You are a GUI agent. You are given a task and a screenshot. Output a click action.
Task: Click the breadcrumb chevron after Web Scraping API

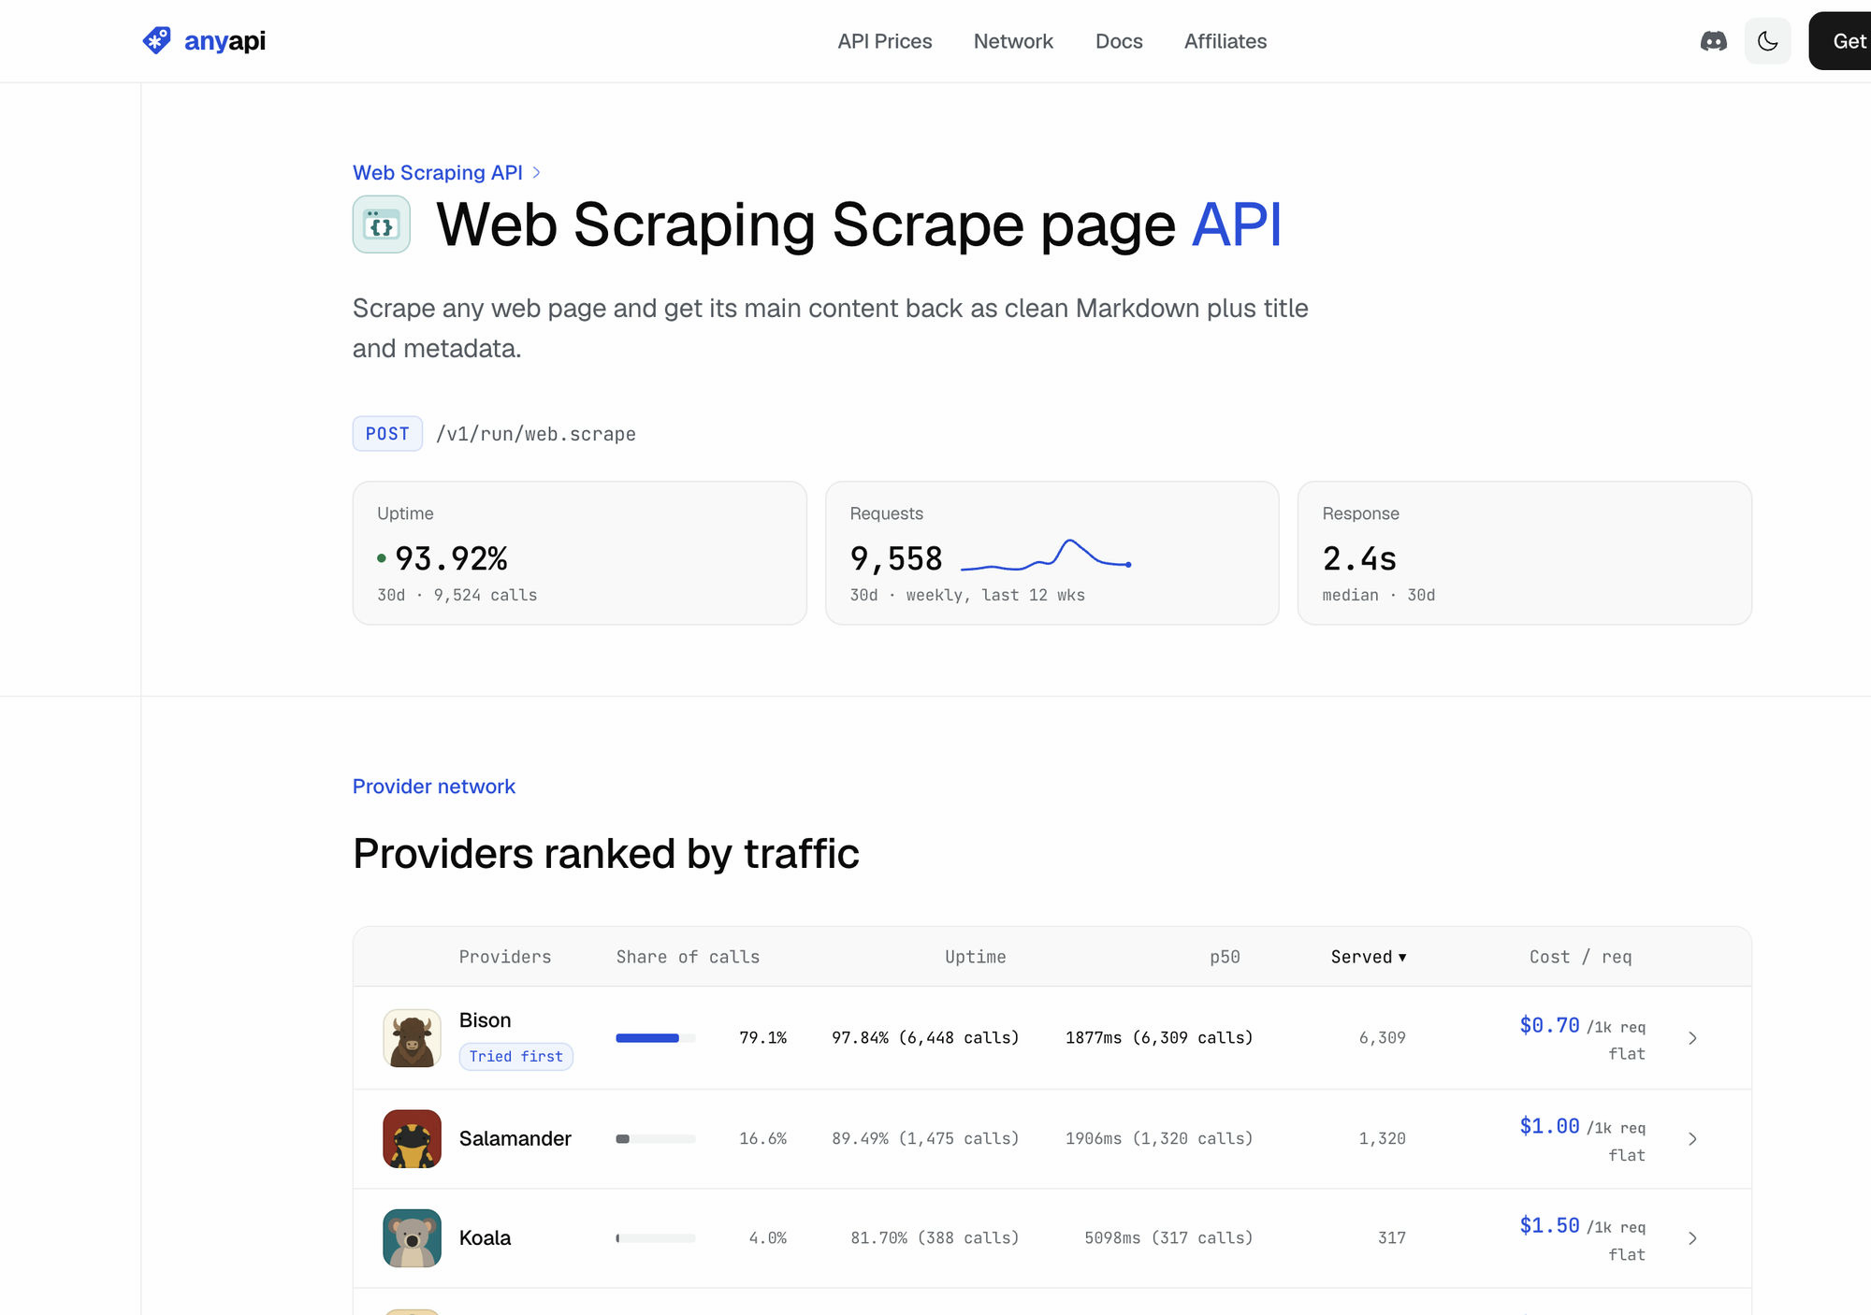pyautogui.click(x=536, y=172)
